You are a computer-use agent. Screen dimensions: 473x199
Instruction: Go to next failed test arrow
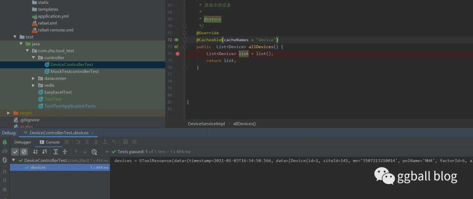pyautogui.click(x=85, y=152)
